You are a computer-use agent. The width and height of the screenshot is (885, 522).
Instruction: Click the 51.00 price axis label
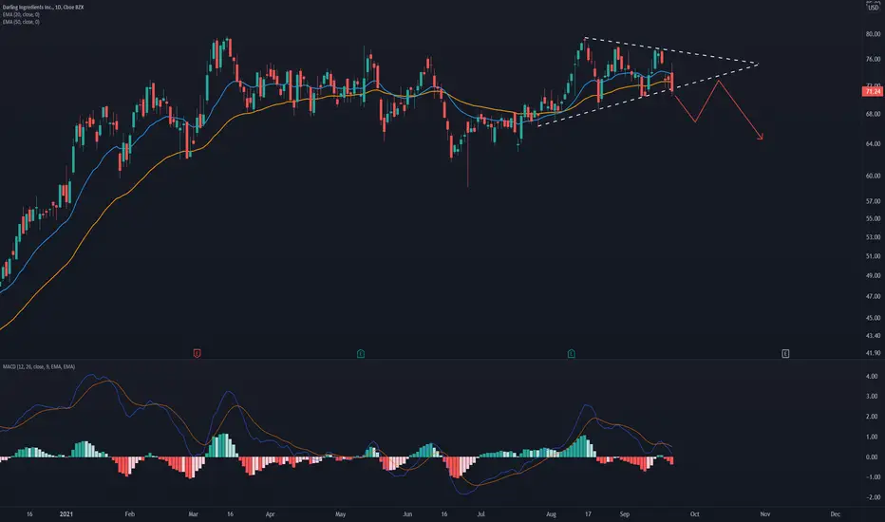874,256
